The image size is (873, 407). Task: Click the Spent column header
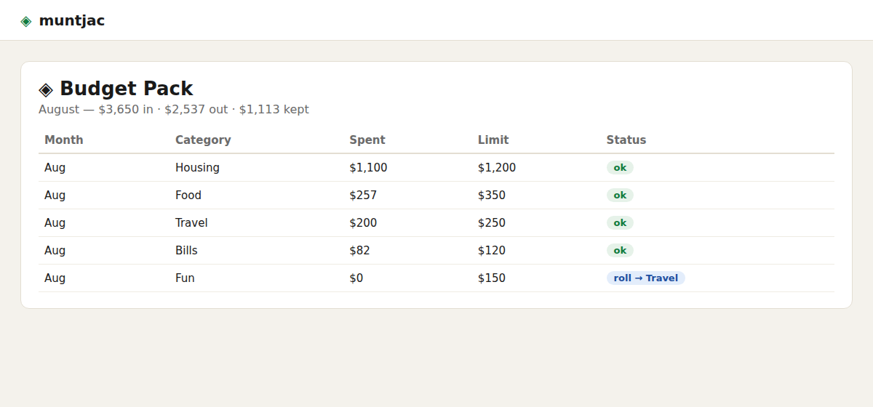367,140
